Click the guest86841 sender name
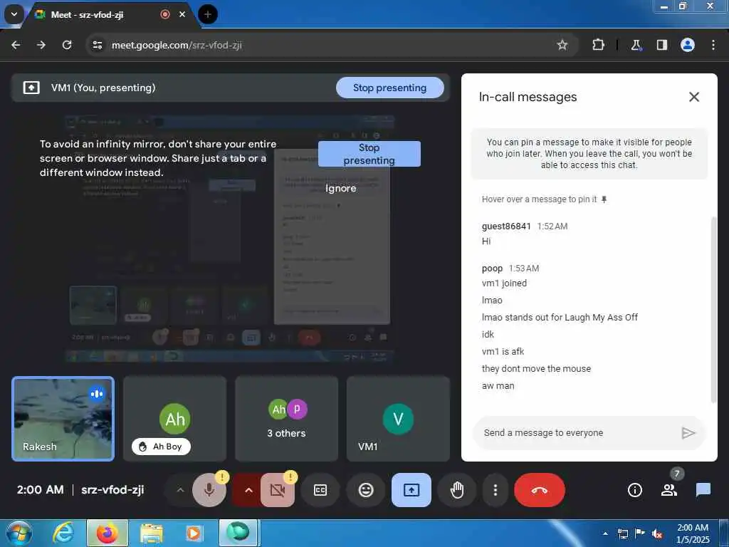The height and width of the screenshot is (547, 729). click(x=506, y=226)
